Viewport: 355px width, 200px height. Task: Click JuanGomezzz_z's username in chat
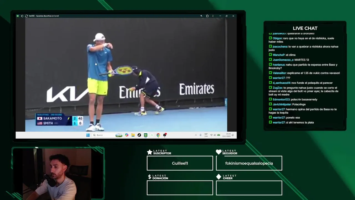point(283,60)
